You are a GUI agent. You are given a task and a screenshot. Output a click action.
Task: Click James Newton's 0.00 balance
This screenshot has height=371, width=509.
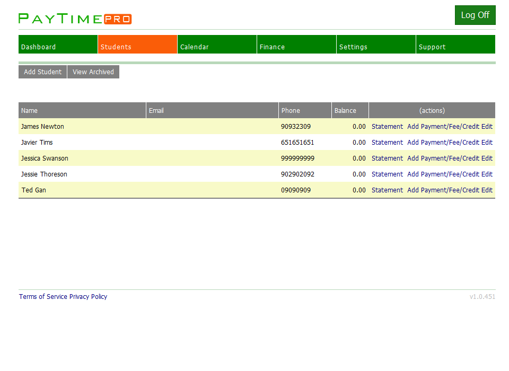coord(359,127)
